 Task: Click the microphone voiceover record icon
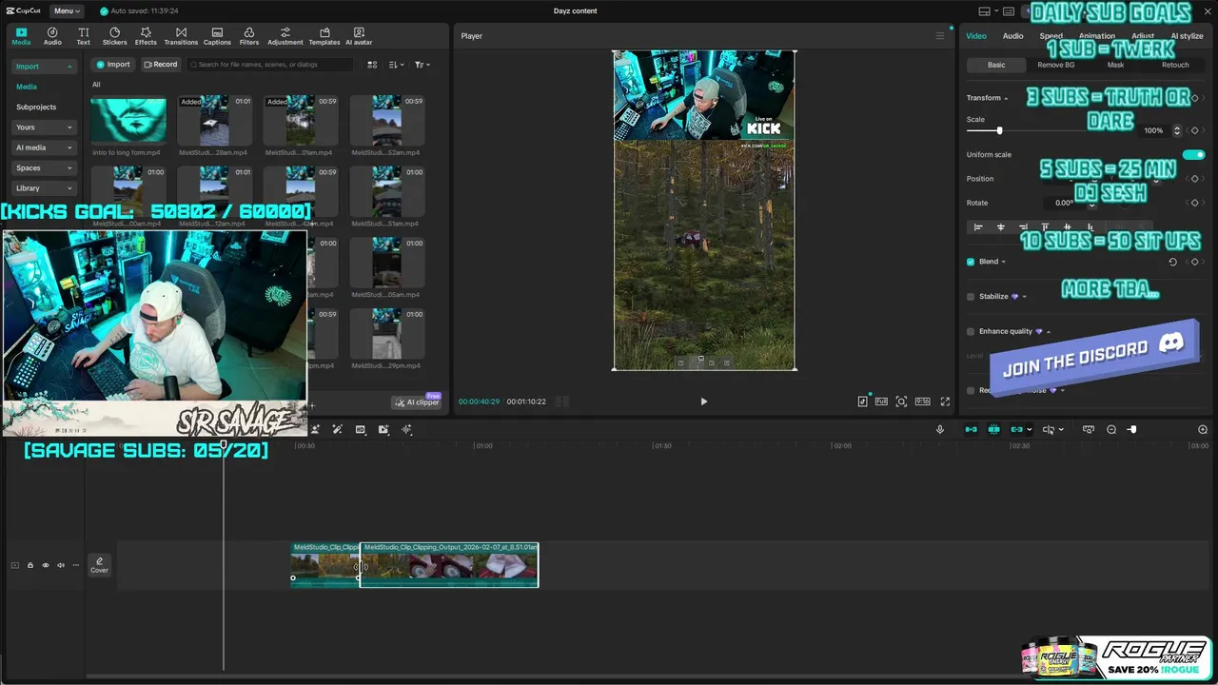[940, 430]
